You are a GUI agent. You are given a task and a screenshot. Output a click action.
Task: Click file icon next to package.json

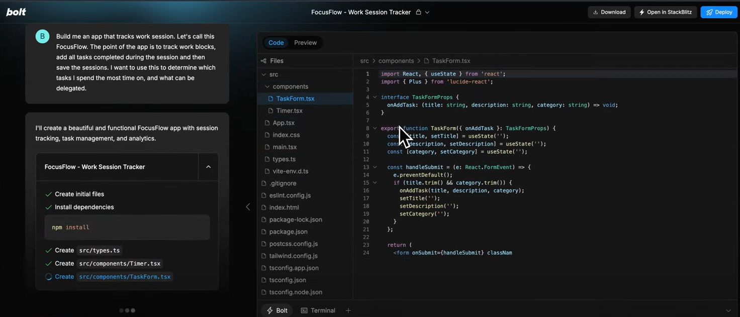click(264, 232)
